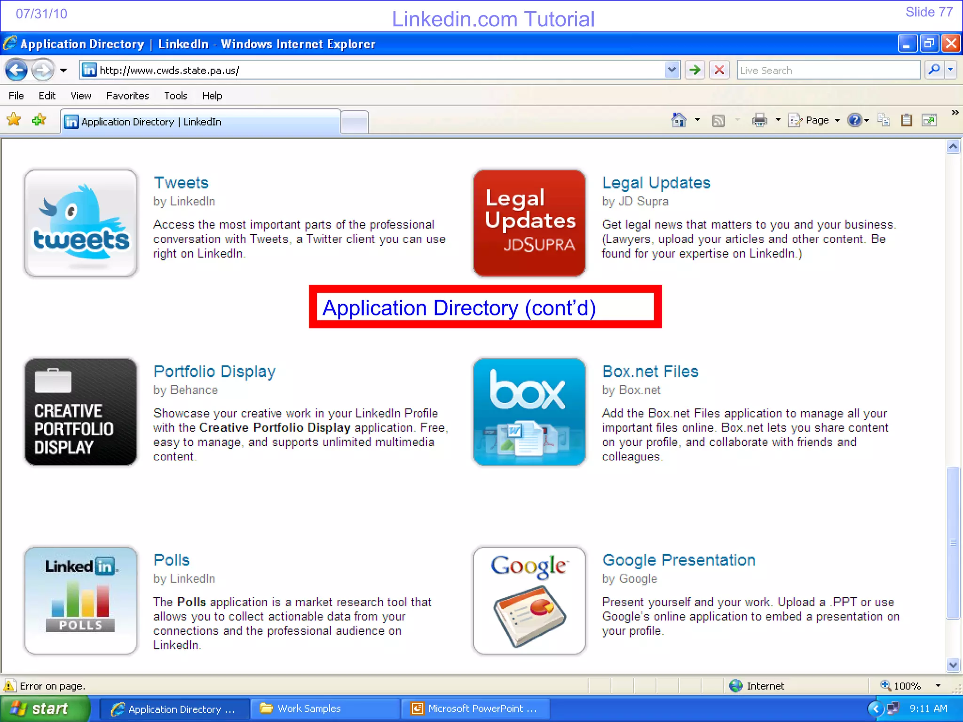Screen dimensions: 963x722
Task: Open the Work Samples folder taskbar button
Action: coord(325,709)
